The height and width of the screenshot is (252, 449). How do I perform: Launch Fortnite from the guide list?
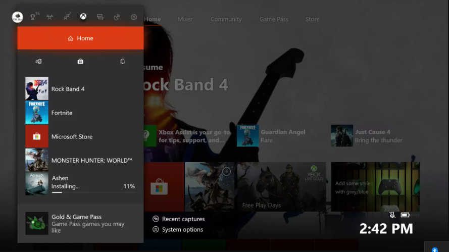(x=80, y=113)
